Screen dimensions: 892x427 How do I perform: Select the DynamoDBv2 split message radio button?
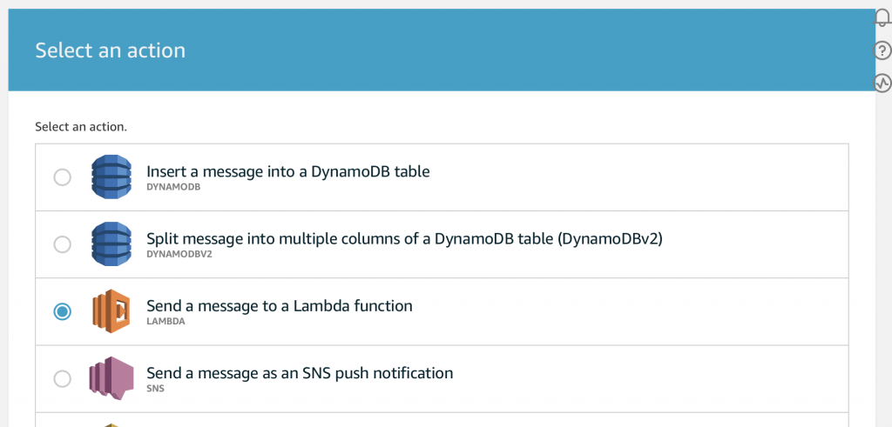(x=62, y=244)
